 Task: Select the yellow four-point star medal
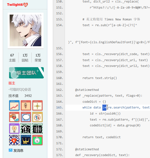37,105
